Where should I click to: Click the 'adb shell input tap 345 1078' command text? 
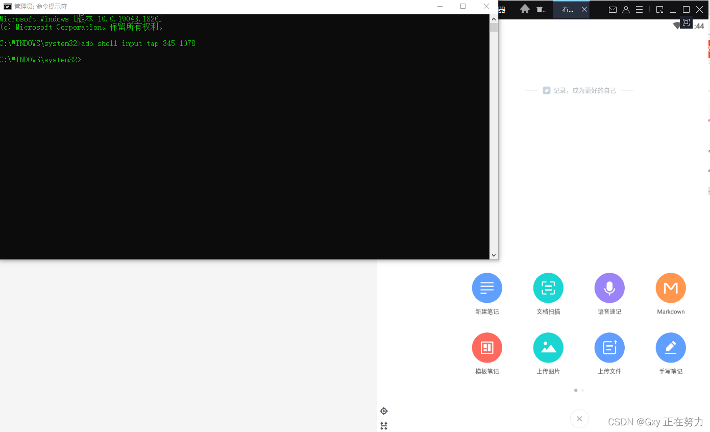pos(138,43)
